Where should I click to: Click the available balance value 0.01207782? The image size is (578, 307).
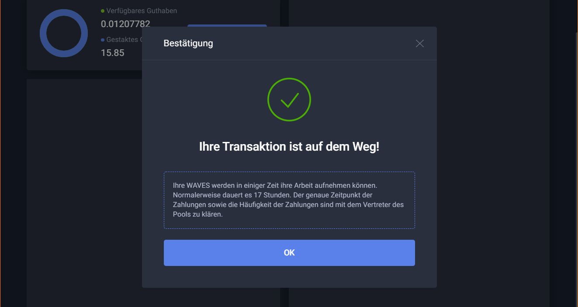(x=125, y=24)
